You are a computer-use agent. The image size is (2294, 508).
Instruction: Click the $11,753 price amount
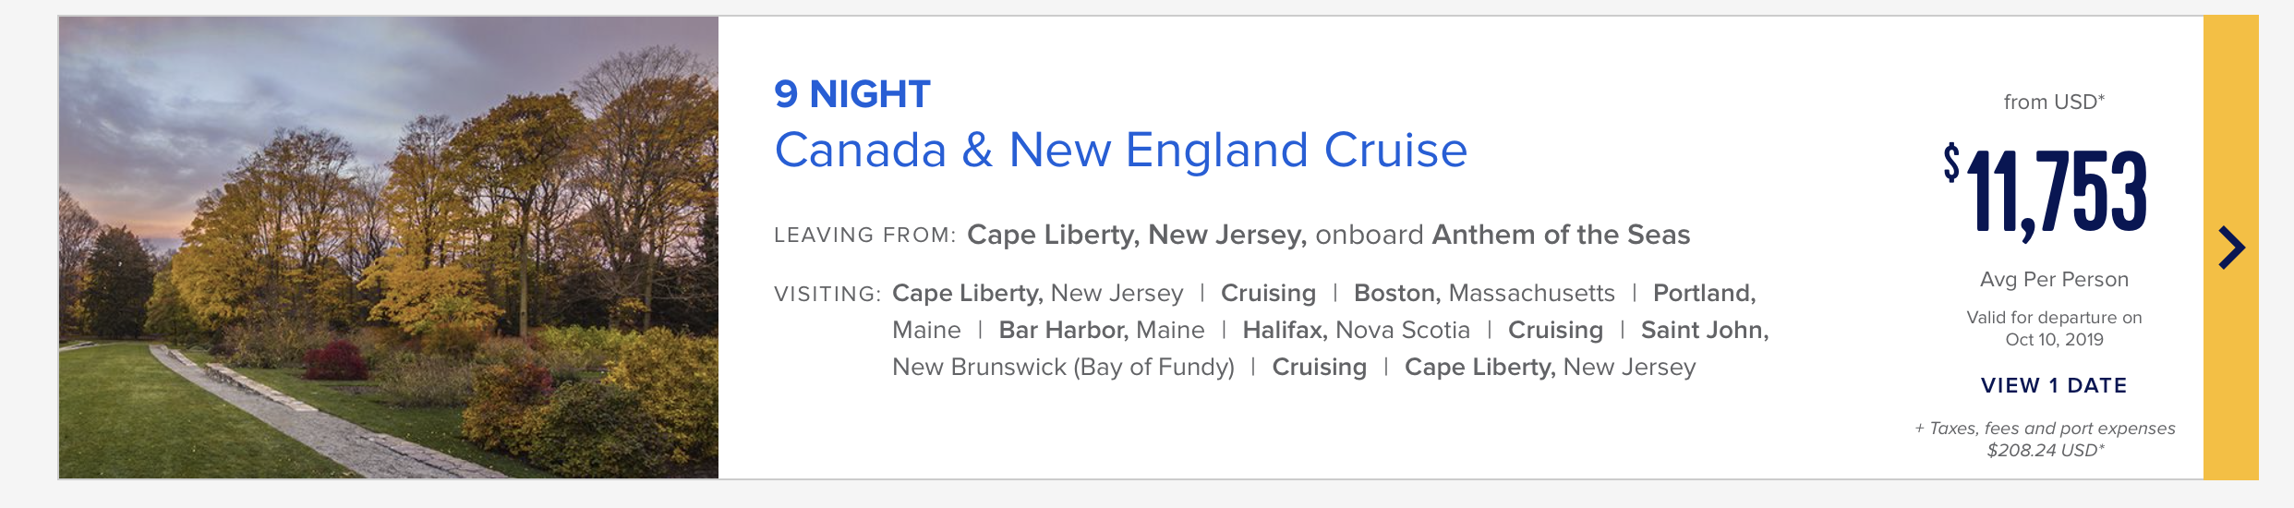click(2045, 192)
